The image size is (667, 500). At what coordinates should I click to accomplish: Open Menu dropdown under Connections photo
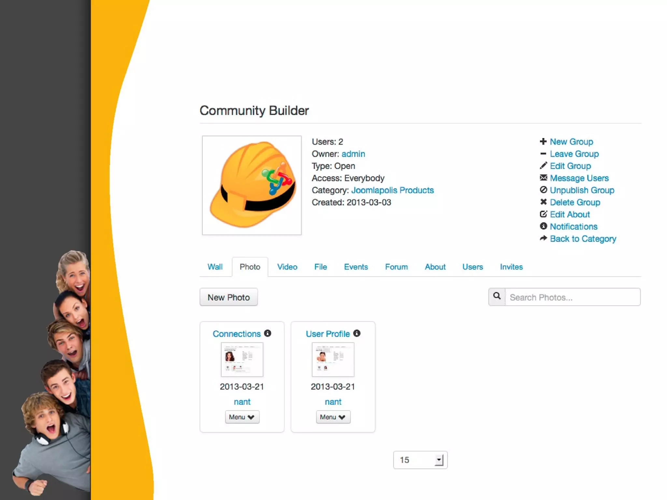point(242,417)
